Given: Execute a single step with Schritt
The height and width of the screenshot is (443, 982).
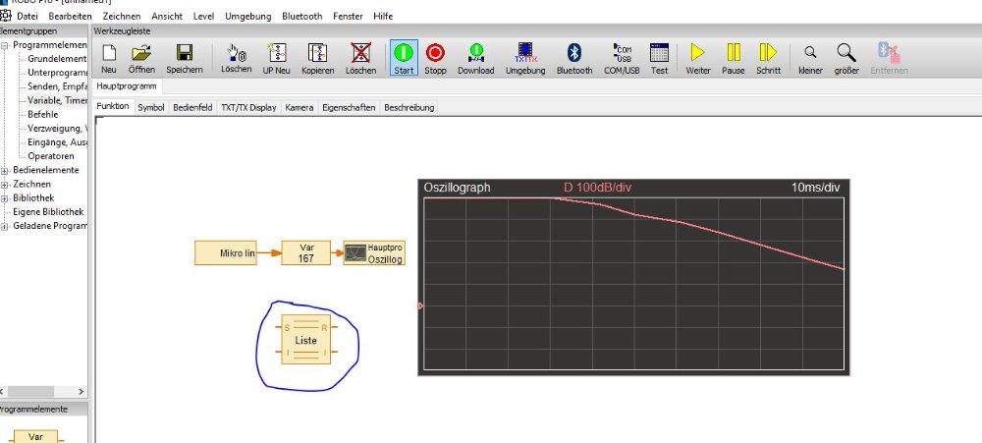Looking at the screenshot, I should point(769,59).
